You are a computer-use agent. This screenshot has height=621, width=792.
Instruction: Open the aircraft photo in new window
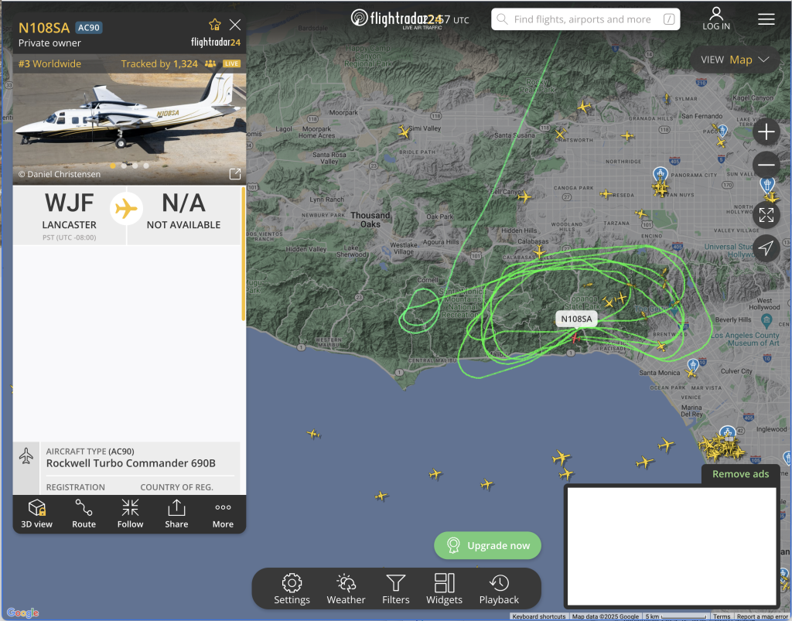coord(235,174)
